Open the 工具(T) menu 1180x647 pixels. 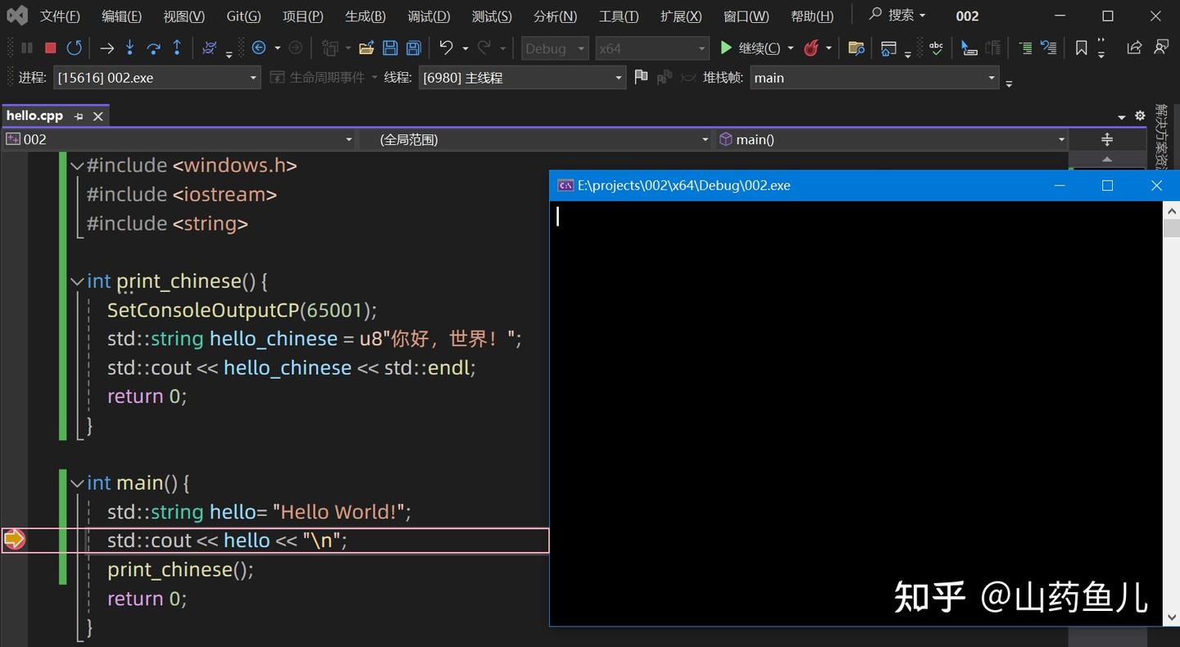pos(619,16)
